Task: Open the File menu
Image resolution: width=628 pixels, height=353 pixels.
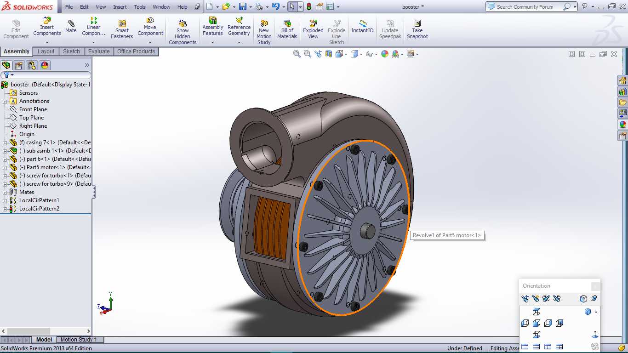Action: (x=69, y=7)
